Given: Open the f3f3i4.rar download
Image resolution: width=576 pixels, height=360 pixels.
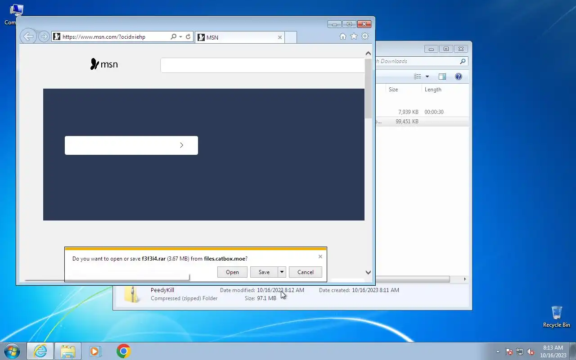Looking at the screenshot, I should (232, 272).
